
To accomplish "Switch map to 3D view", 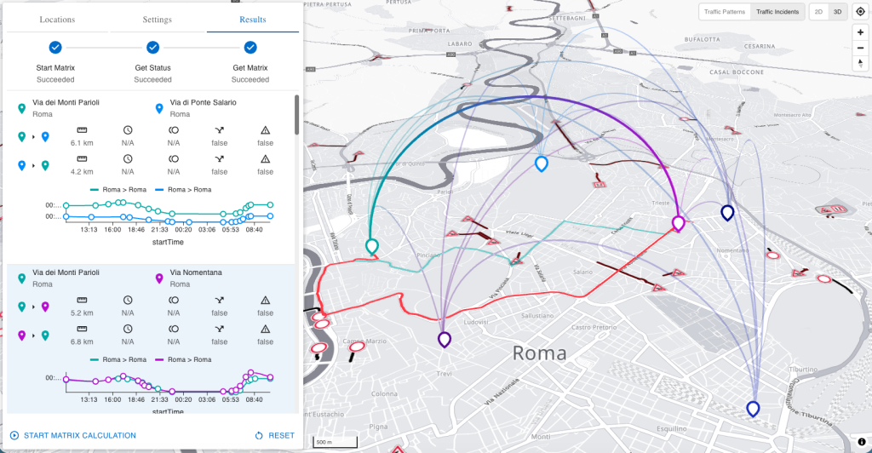I will tap(837, 12).
